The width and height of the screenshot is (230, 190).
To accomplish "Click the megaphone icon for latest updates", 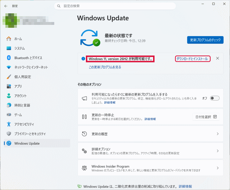I will [84, 98].
